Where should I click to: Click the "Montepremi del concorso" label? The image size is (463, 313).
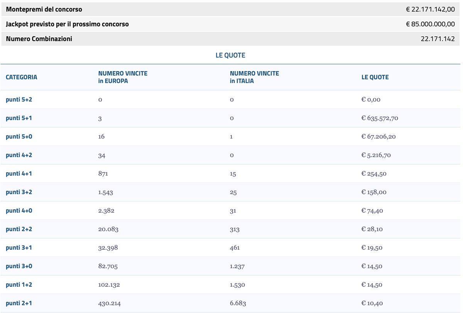[x=44, y=9]
